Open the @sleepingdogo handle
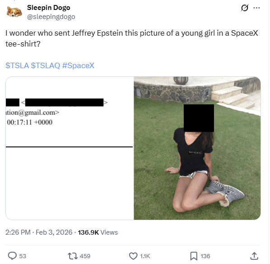 point(51,17)
